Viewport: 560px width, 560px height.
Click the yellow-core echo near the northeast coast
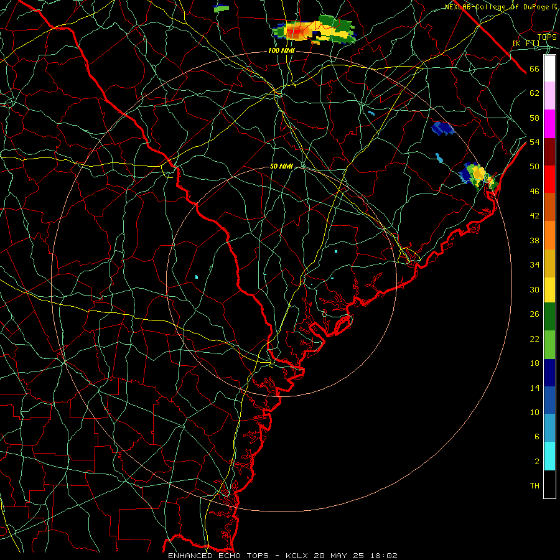[x=478, y=174]
